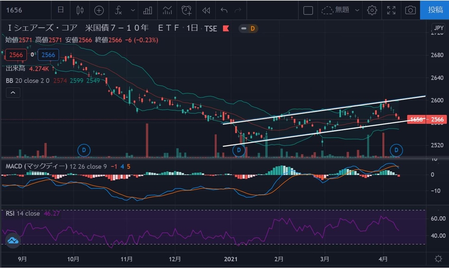The image size is (449, 268).
Task: Create an alert with alarm clock icon
Action: click(186, 10)
